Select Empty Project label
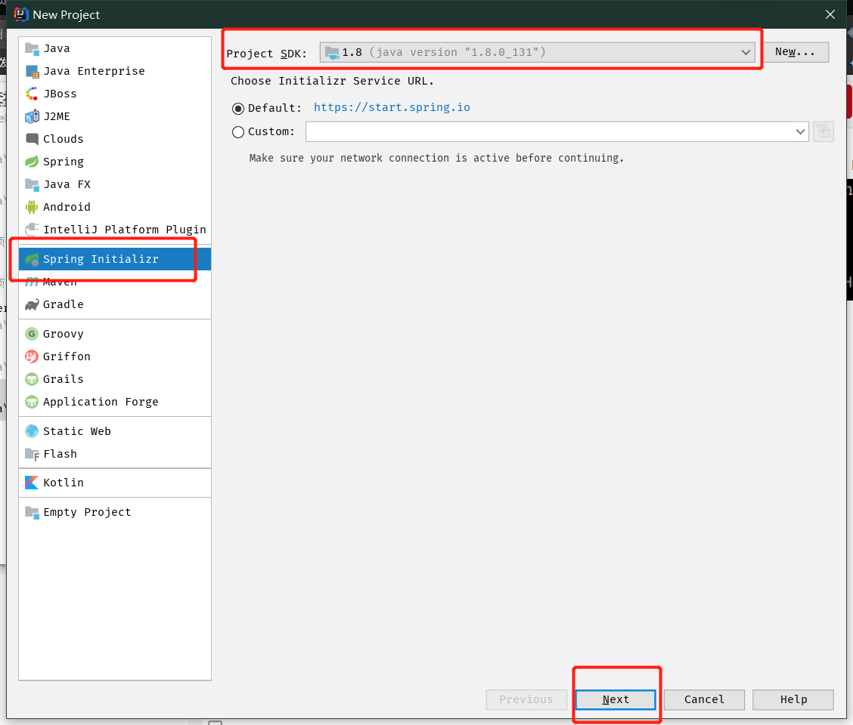 (87, 512)
